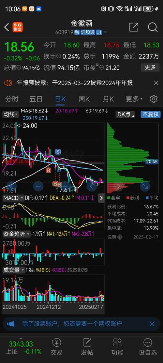Viewport: 163px width, 363px height.
Task: Open the 年报预披露 announcement link
Action: click(x=75, y=83)
